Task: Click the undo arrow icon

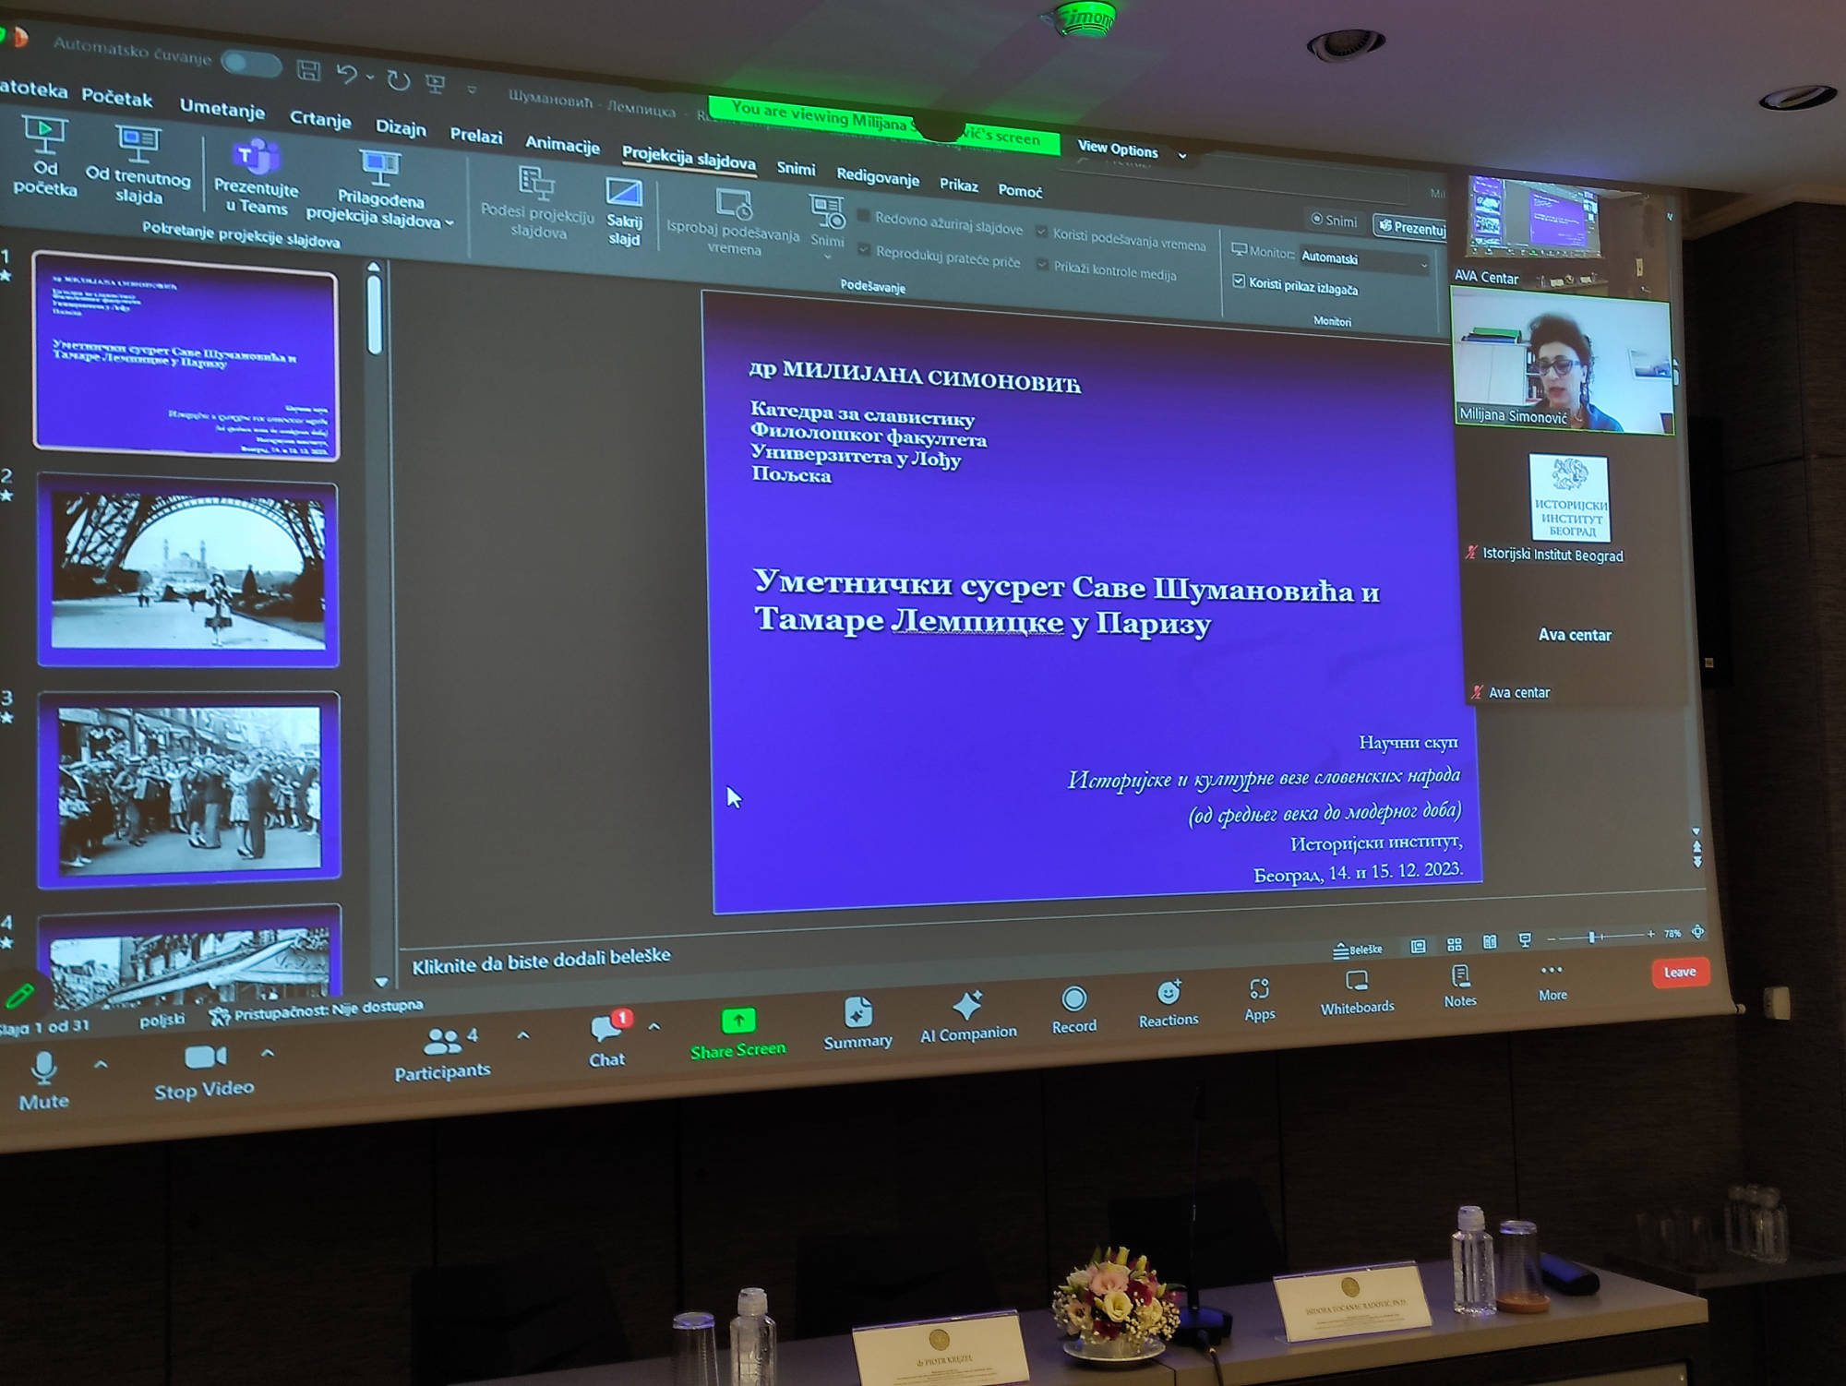Action: point(346,74)
